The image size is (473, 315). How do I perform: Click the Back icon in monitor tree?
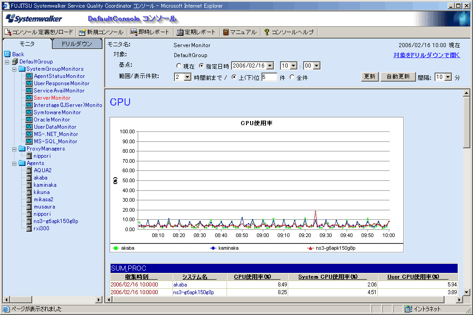click(x=7, y=54)
